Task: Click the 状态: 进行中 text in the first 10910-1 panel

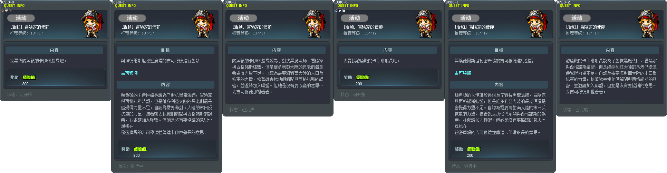Action: [x=131, y=166]
